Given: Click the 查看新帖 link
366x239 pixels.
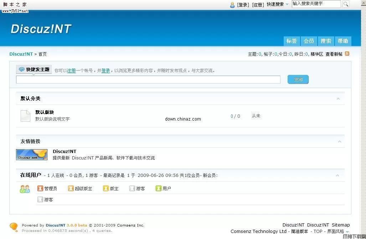Looking at the screenshot, I should click(334, 54).
